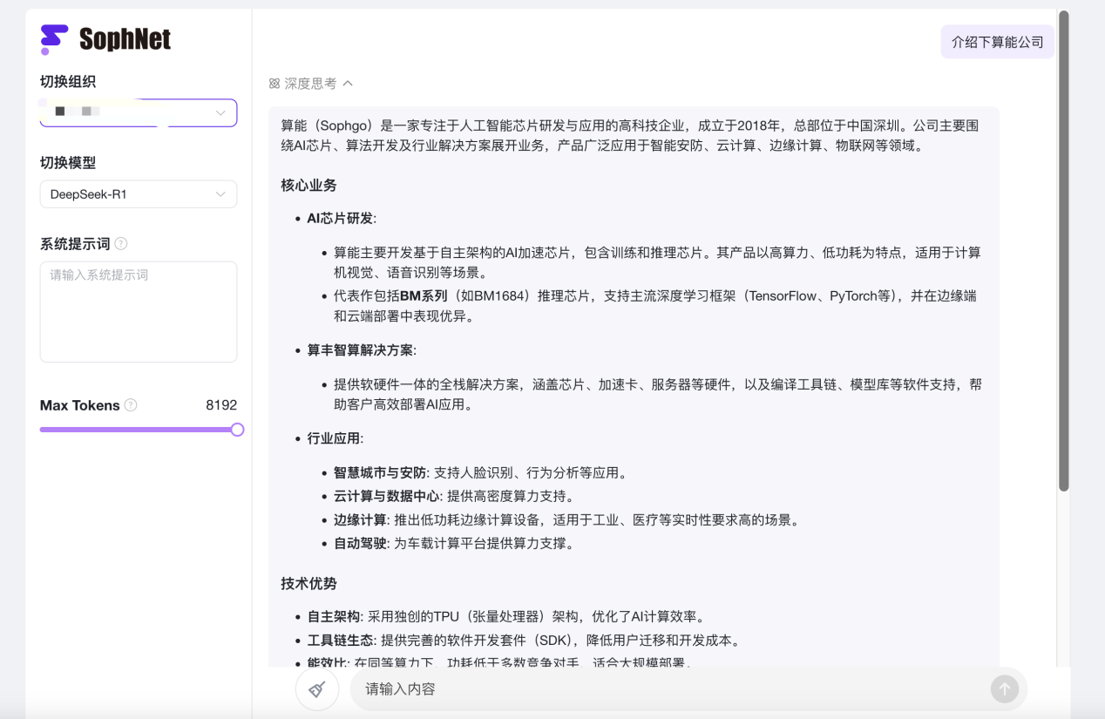Click the 边缘计算 bold text
Viewport: 1105px width, 719px height.
(360, 520)
